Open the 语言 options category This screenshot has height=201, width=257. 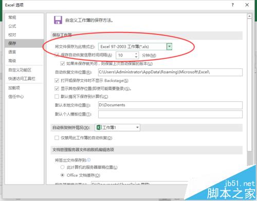coord(12,52)
